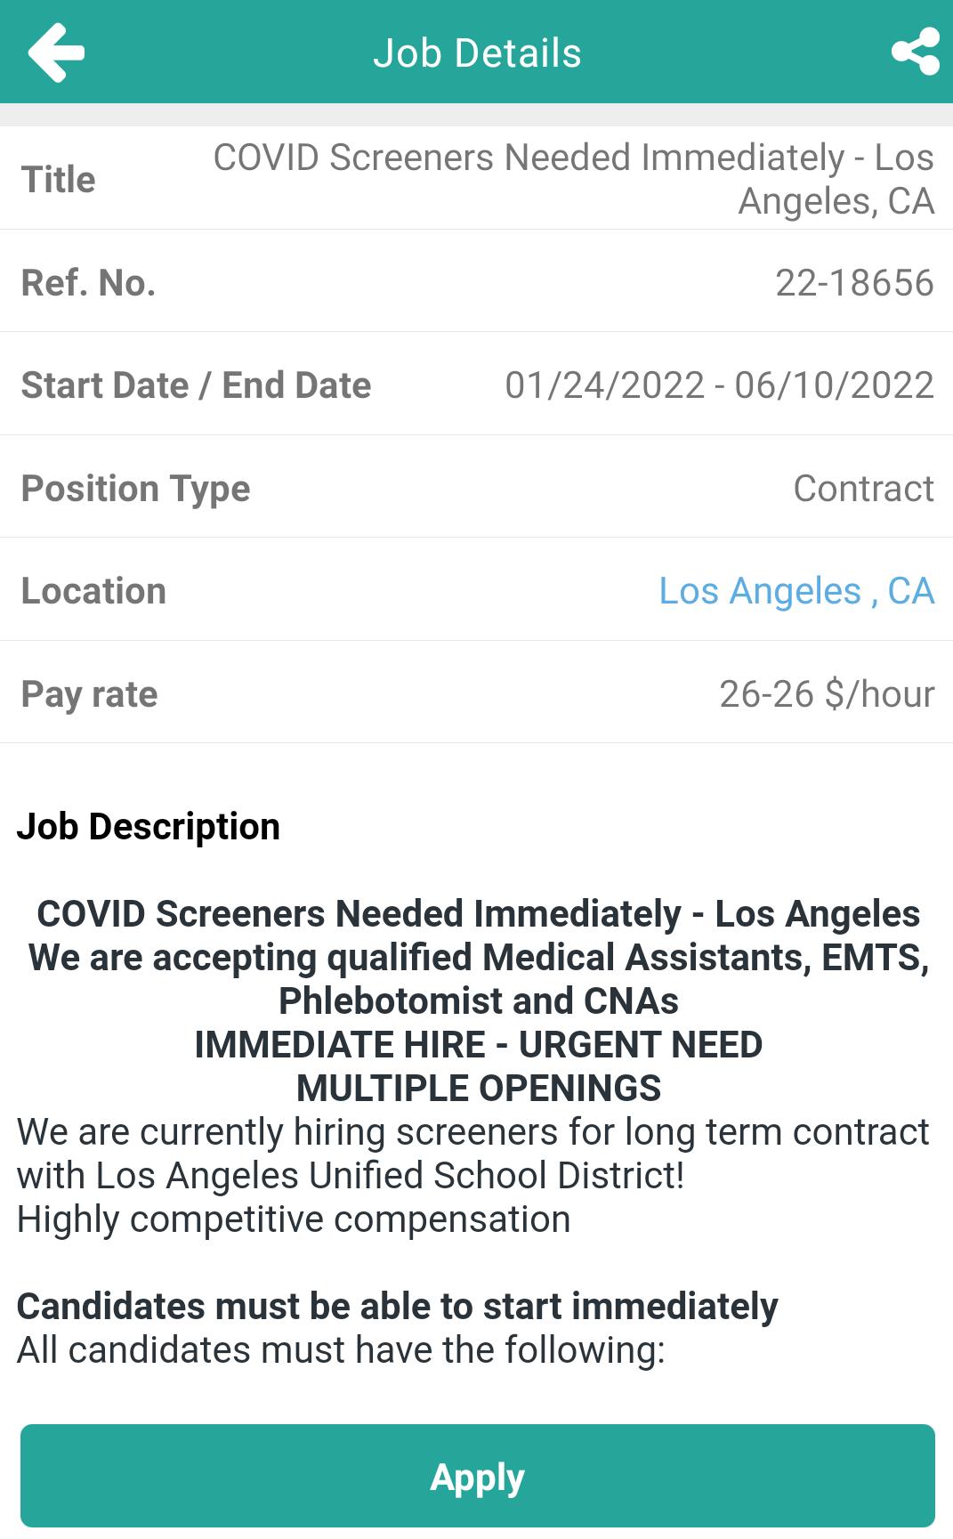
Task: Tap the MULTIPLE OPENINGS text
Action: click(479, 1089)
